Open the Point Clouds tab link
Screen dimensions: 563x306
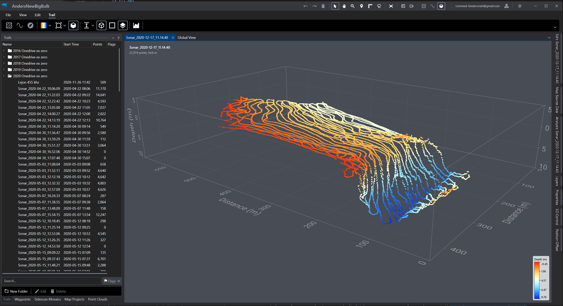[98, 299]
